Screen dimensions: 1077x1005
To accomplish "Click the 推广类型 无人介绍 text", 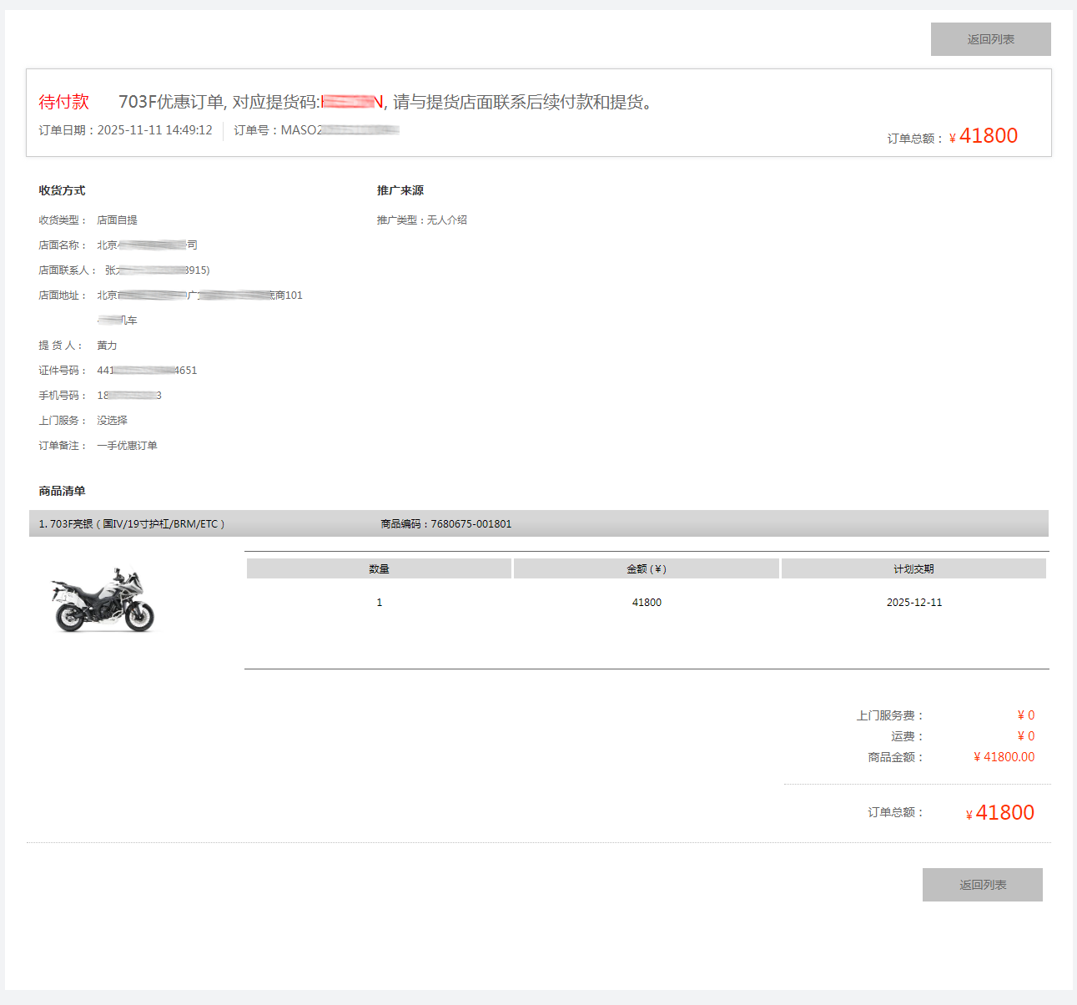I will (x=422, y=220).
